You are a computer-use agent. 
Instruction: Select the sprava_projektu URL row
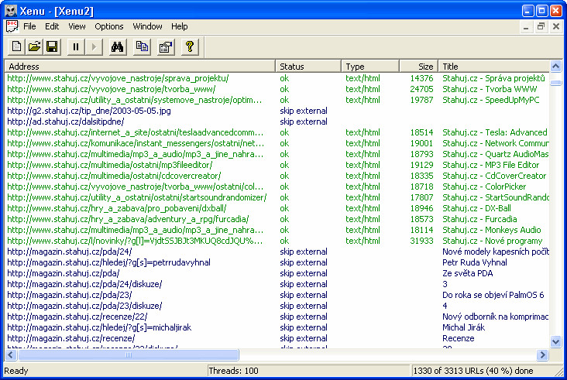277,78
